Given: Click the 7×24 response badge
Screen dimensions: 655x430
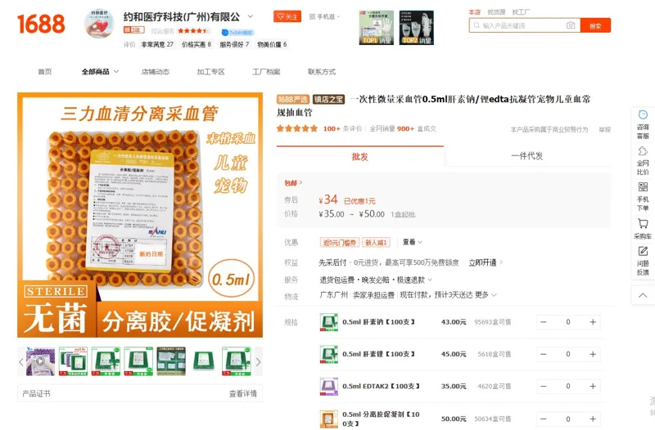Looking at the screenshot, I should (237, 32).
